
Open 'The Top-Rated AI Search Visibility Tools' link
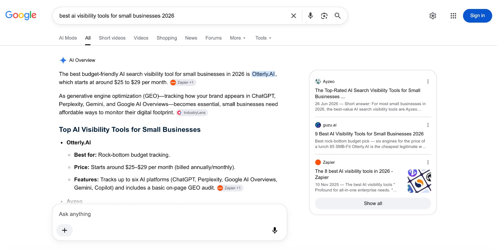pyautogui.click(x=367, y=93)
